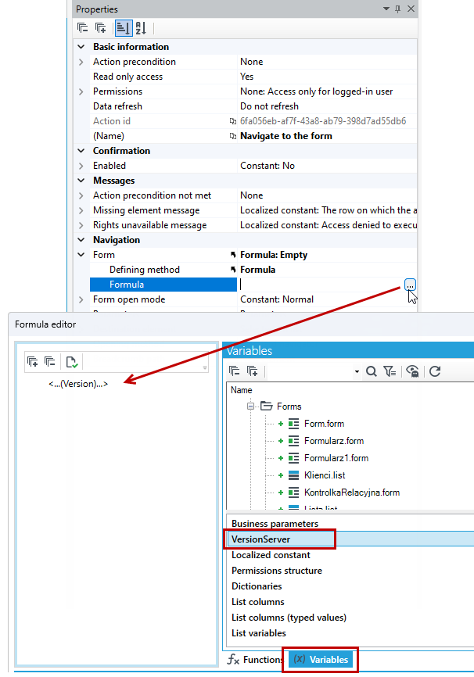Screen dimensions: 474x677
Task: Switch to the Functions tab
Action: coord(255,660)
